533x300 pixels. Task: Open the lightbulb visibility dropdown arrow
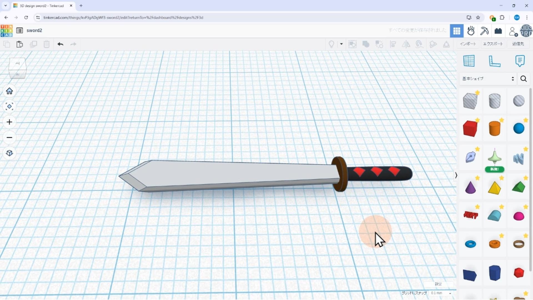point(341,44)
